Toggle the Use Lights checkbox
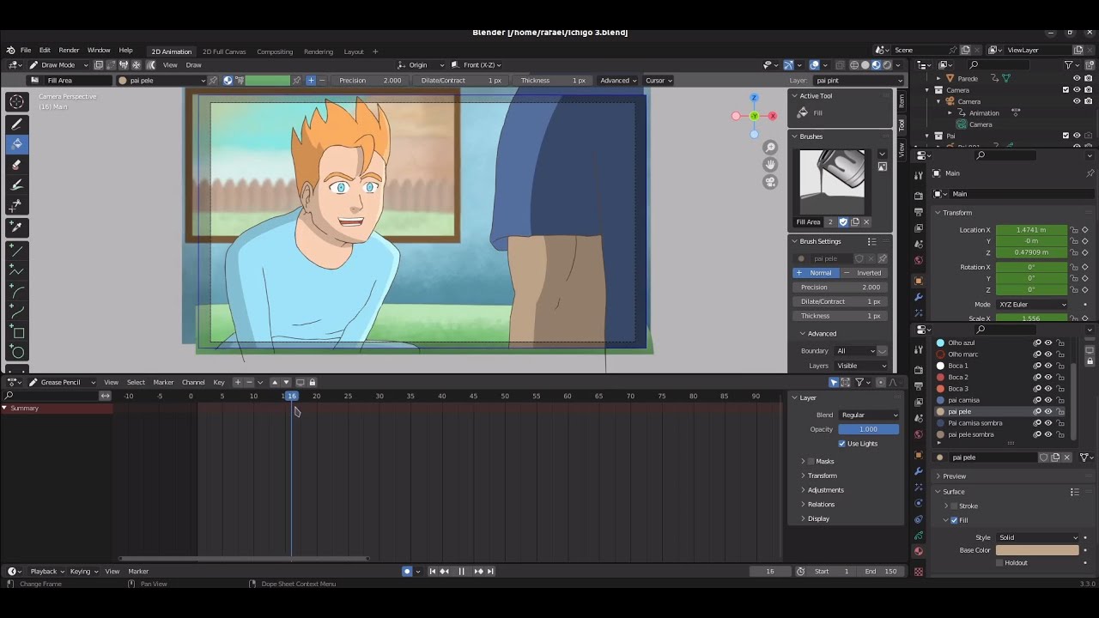This screenshot has width=1099, height=618. point(841,444)
